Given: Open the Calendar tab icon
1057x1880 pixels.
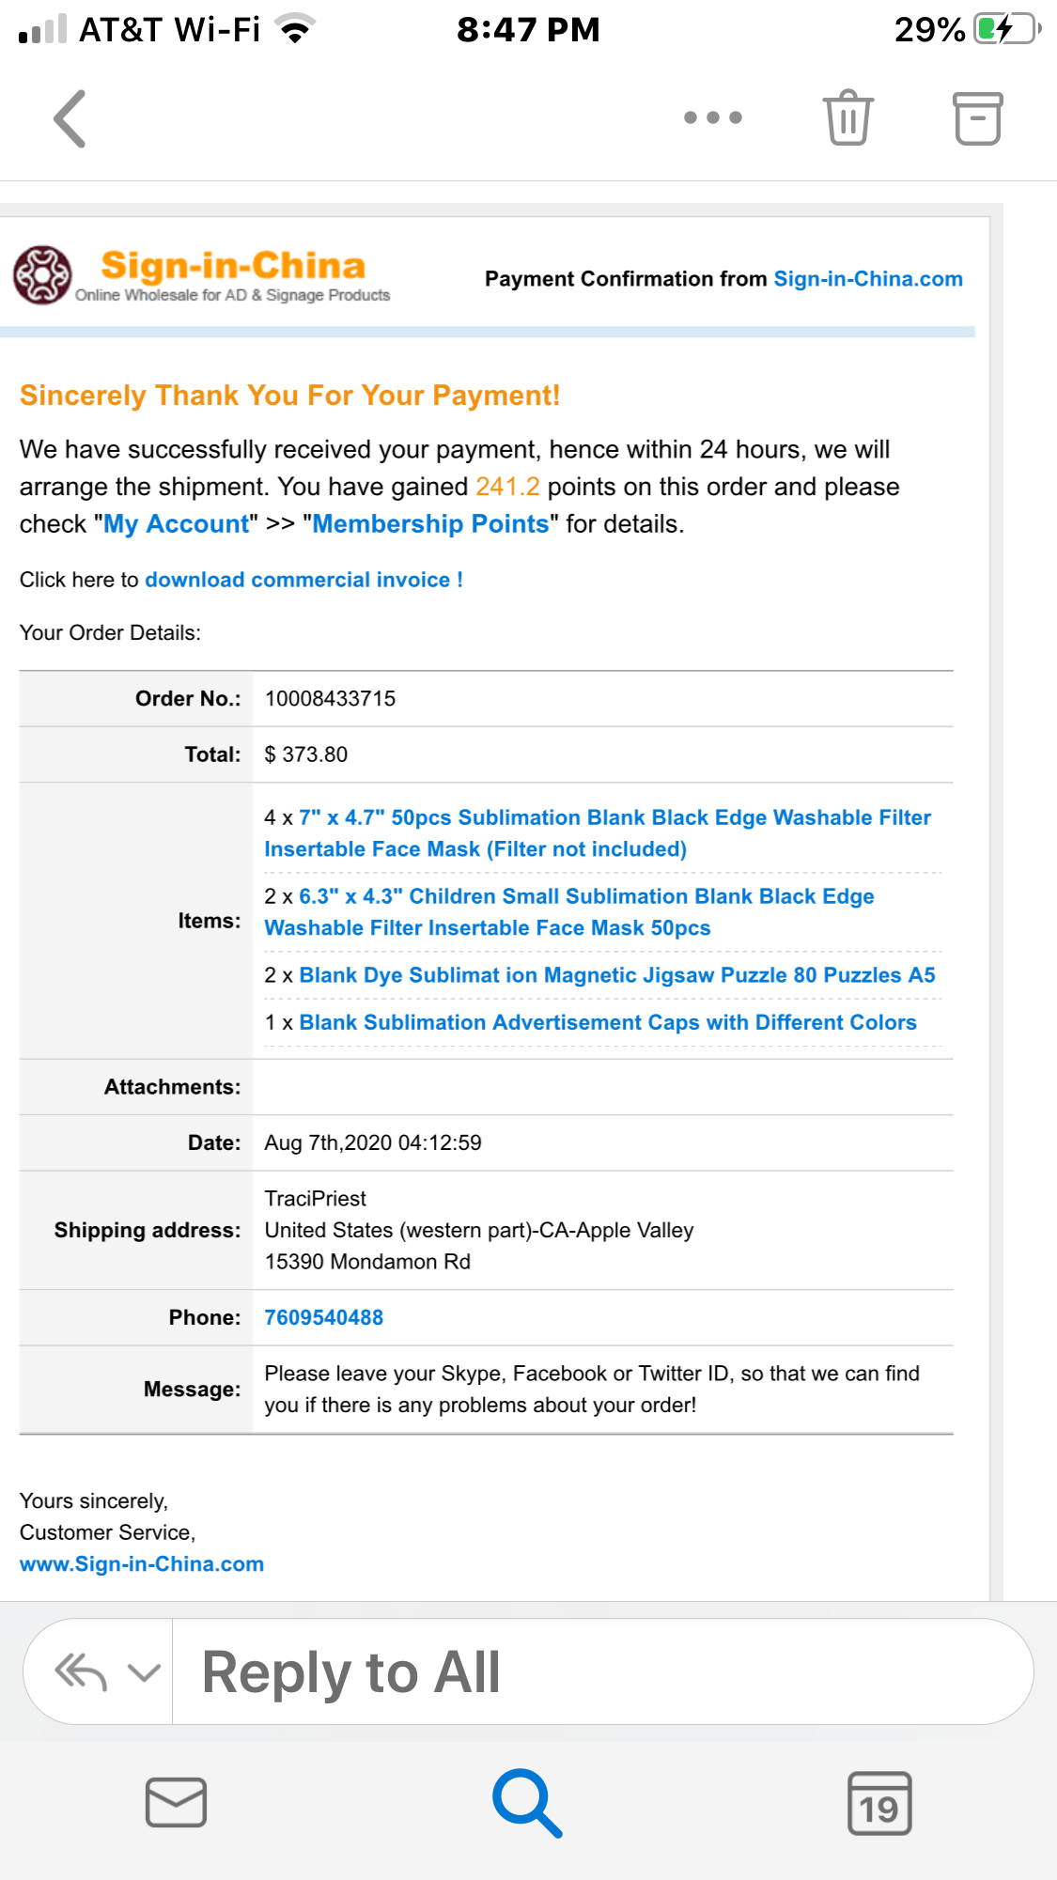Looking at the screenshot, I should [879, 1803].
